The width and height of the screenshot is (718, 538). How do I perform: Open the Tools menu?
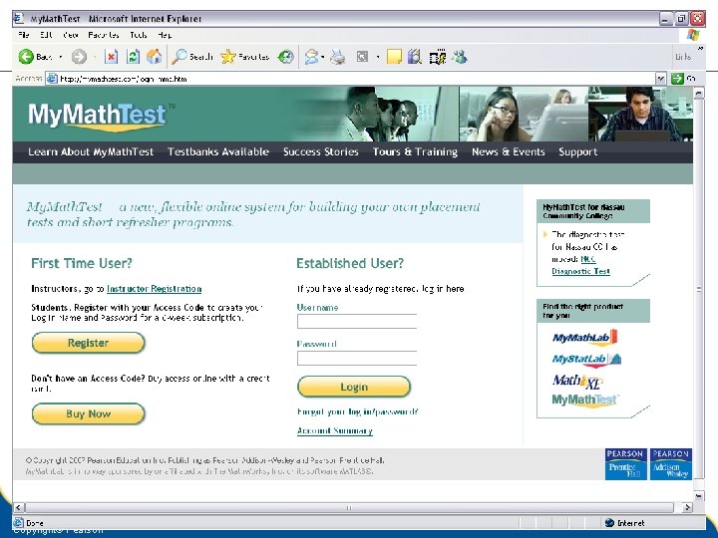pos(139,35)
